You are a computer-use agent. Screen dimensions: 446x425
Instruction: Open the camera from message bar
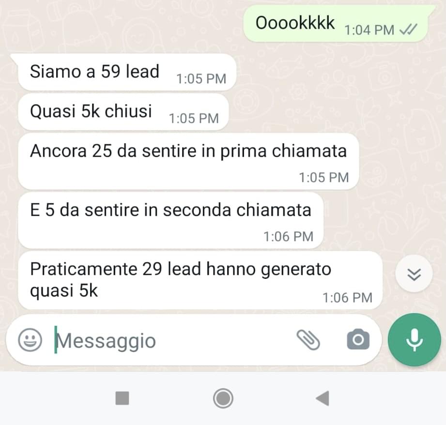click(x=358, y=339)
